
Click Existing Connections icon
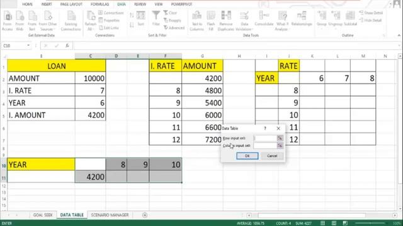(x=71, y=21)
